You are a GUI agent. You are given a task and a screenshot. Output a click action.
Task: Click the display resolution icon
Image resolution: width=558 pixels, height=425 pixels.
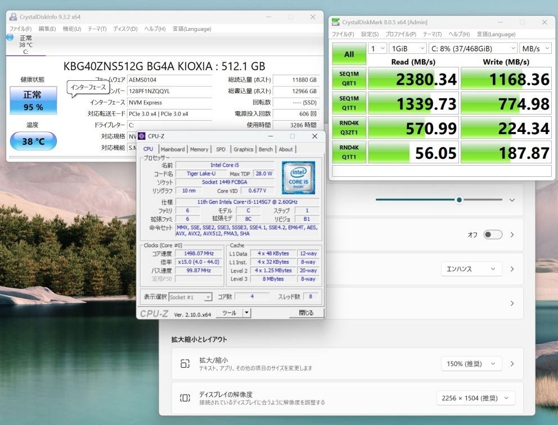pyautogui.click(x=184, y=398)
